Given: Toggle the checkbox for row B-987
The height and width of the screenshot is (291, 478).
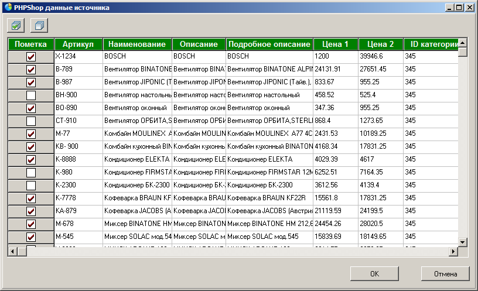Looking at the screenshot, I should pyautogui.click(x=31, y=83).
